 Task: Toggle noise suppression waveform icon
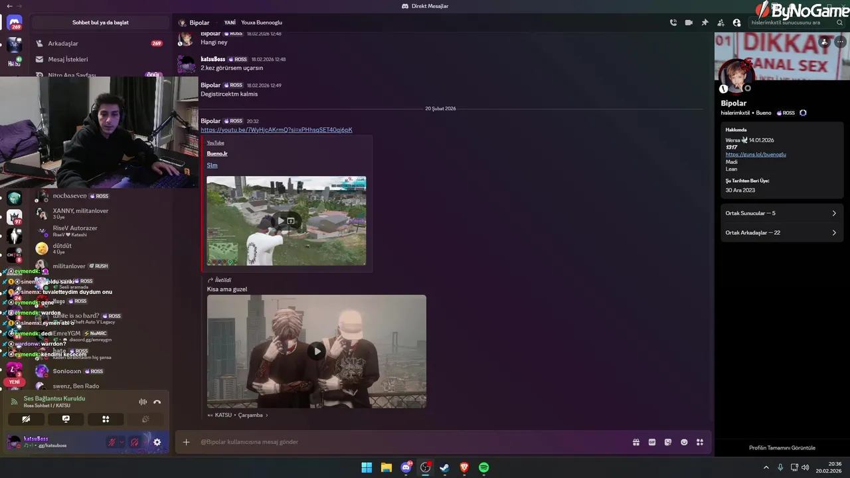(143, 402)
